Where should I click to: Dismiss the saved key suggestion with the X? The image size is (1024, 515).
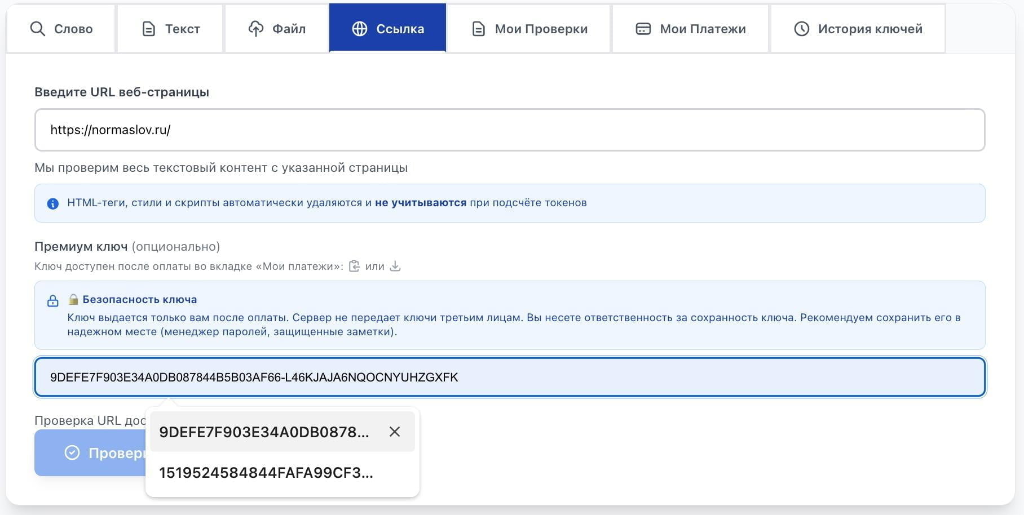pos(395,431)
